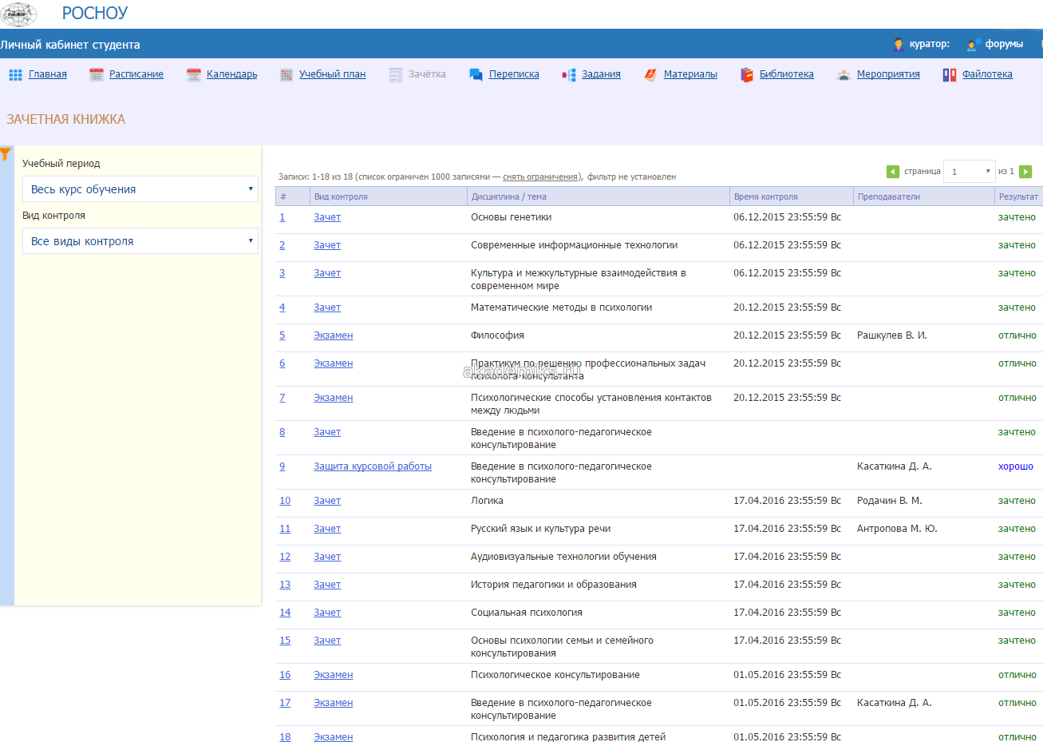
Task: Click ЗАЧЕТНАЯ КНИЖКА page heading
Action: tap(66, 119)
